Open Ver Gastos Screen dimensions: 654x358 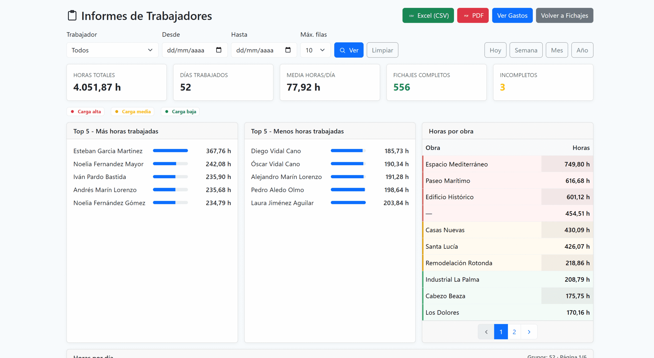512,16
